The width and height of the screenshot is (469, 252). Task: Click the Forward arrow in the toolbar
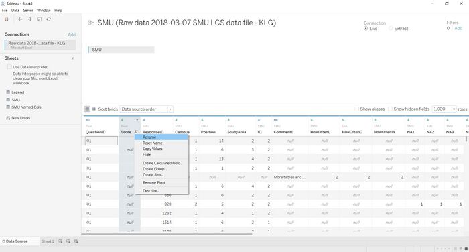point(29,19)
